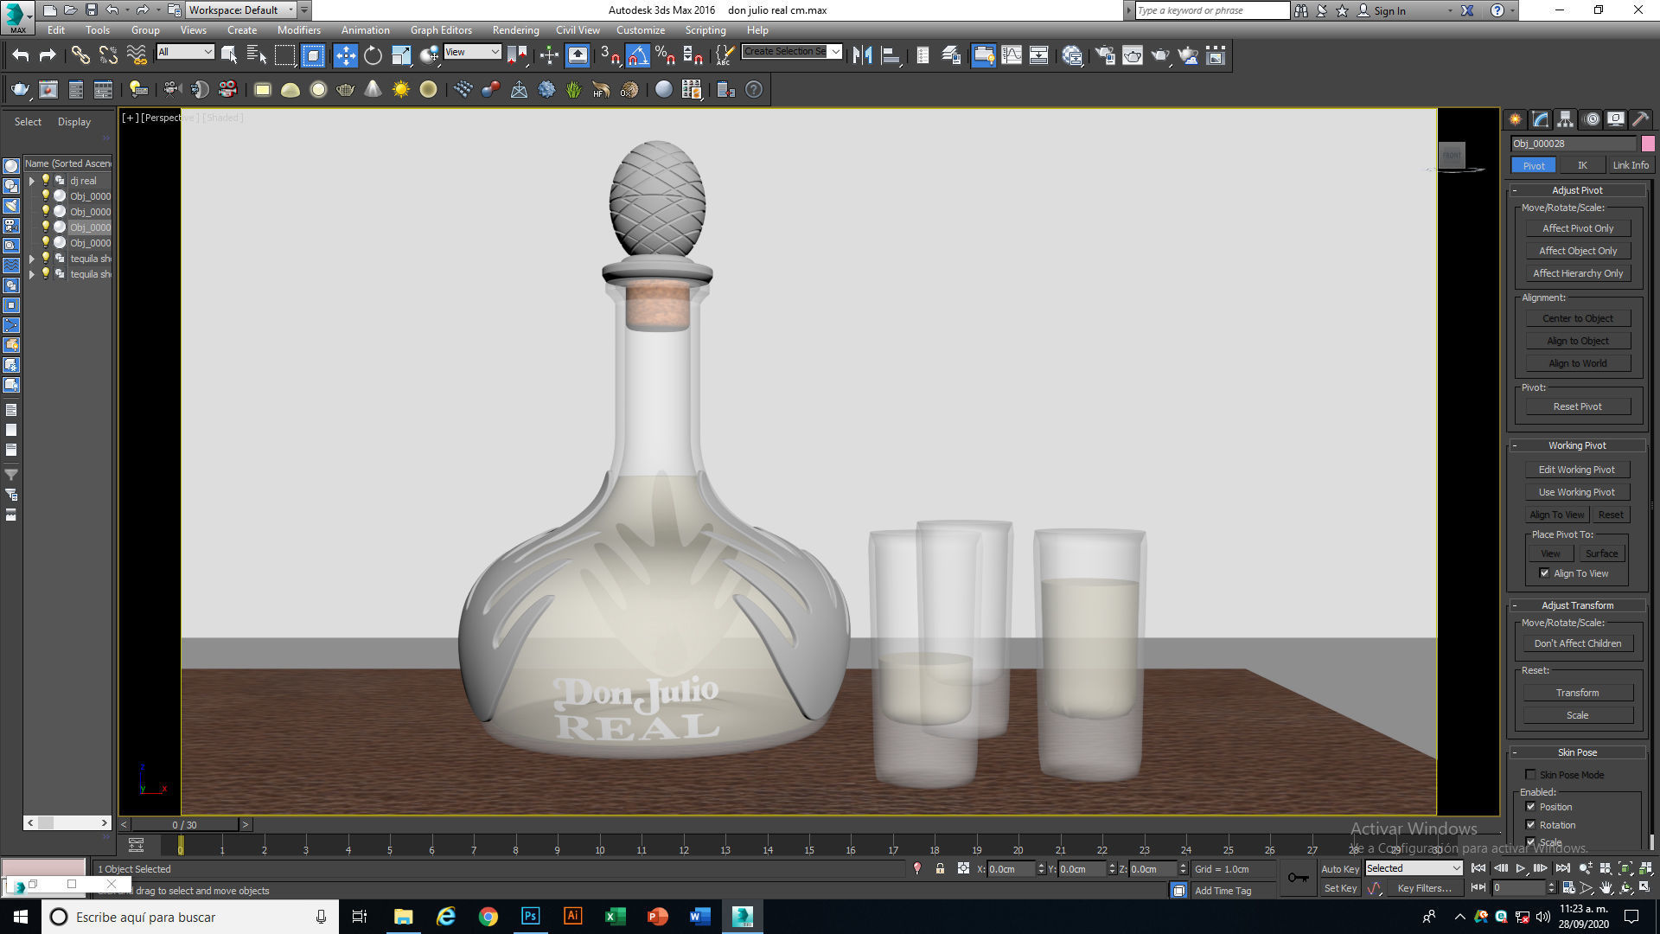Open the Rendered Frame Window icon

pos(1133,55)
